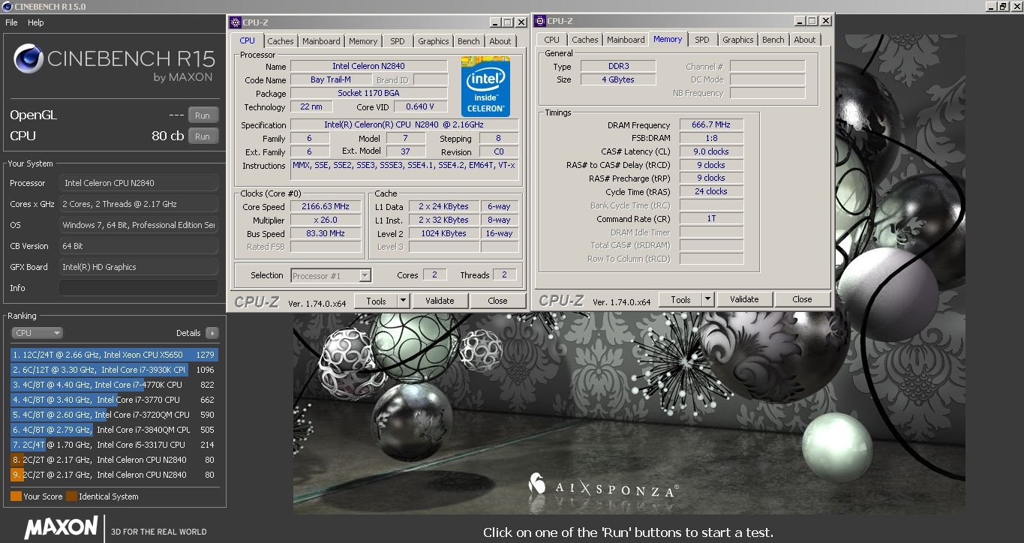Screen dimensions: 1024x543
Task: Open the ranking CPU dropdown
Action: (37, 333)
